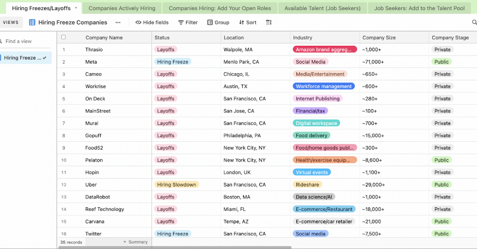
Task: Click the horizontal scrollbar at bottom
Action: point(175,247)
